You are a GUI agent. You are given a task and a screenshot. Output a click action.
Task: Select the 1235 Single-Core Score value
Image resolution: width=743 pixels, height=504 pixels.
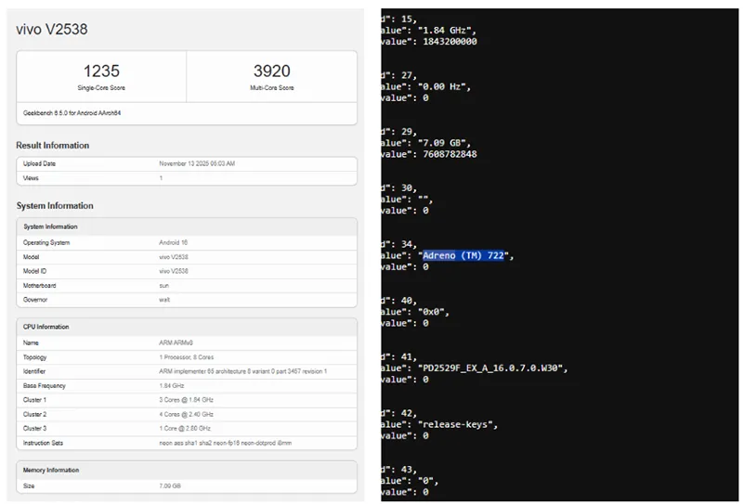101,71
